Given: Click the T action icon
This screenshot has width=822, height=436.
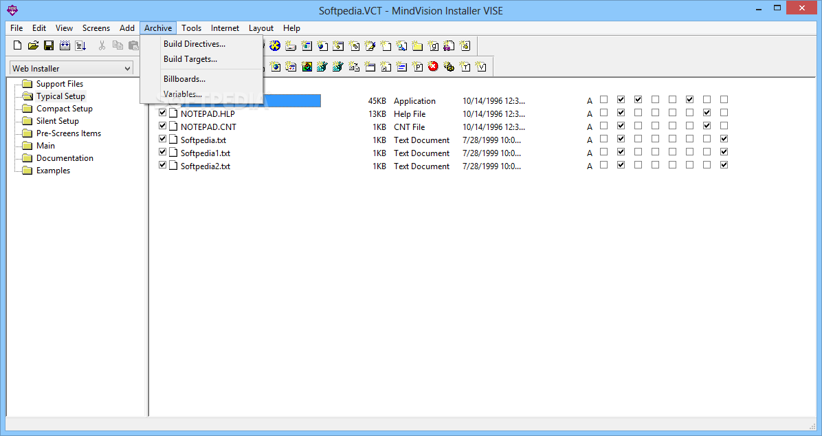Looking at the screenshot, I should [x=465, y=66].
